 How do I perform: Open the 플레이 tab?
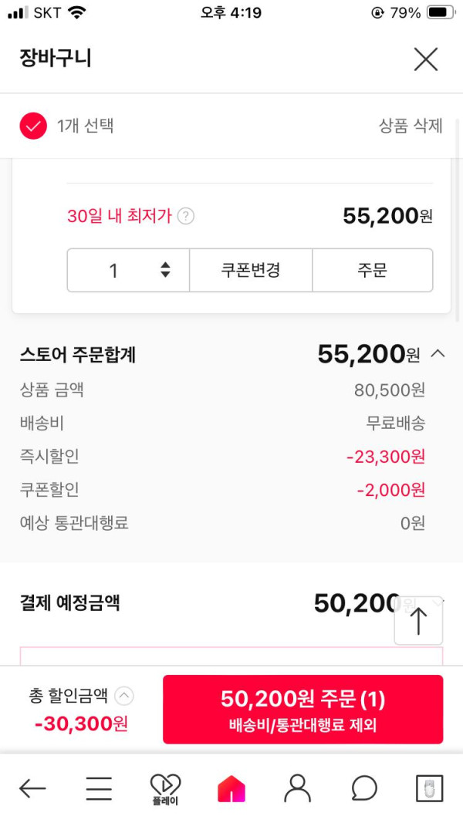(x=165, y=788)
